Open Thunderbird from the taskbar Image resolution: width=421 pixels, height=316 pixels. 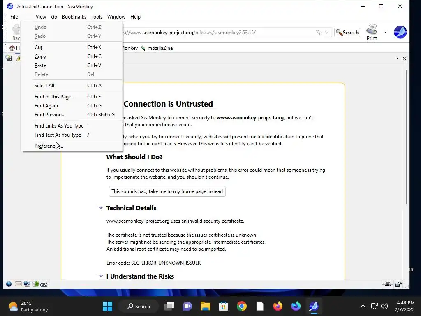point(296,306)
